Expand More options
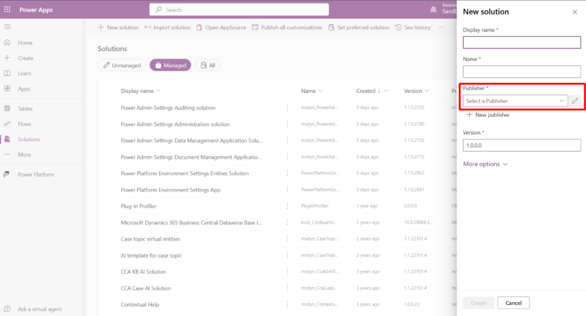 [x=485, y=164]
